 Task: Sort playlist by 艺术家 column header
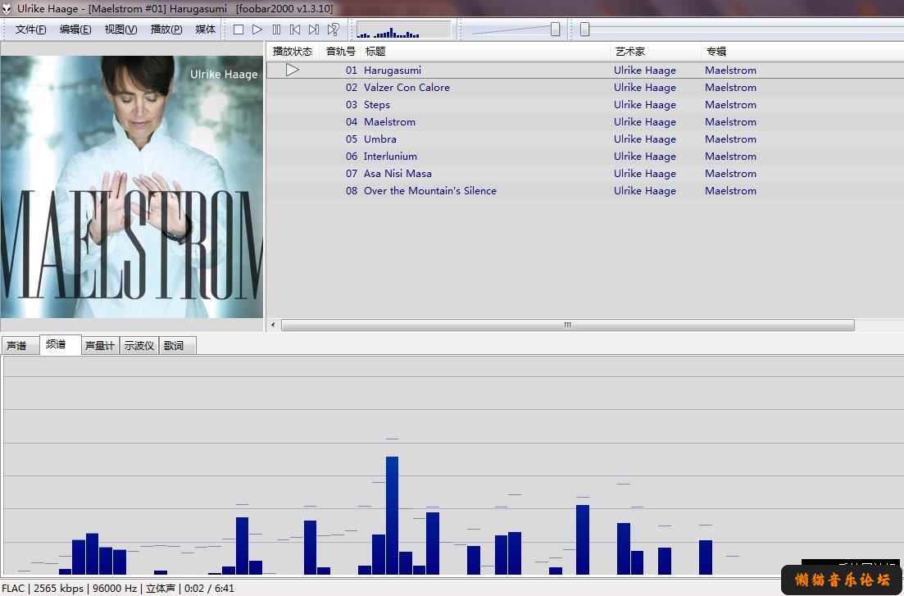pos(656,52)
